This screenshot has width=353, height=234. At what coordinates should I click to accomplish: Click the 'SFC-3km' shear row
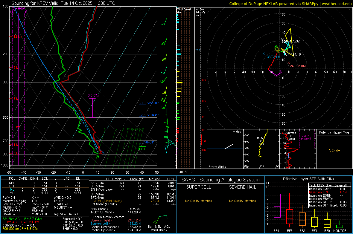tap(133, 186)
